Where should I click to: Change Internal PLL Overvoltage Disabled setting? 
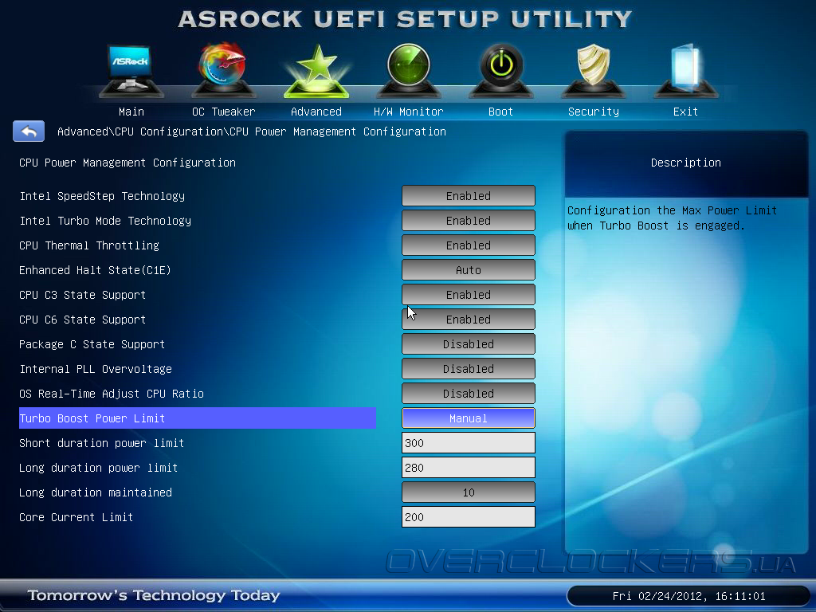pos(469,369)
